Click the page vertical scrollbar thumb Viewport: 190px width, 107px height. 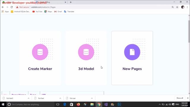pos(189,32)
